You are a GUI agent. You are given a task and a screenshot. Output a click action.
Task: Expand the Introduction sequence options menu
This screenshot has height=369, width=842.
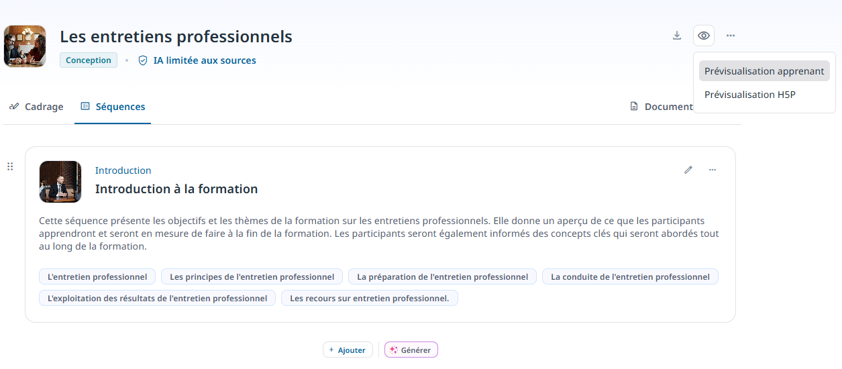(713, 170)
